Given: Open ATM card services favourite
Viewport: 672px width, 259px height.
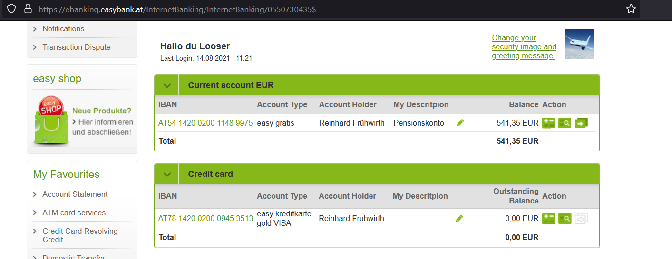Looking at the screenshot, I should [74, 213].
